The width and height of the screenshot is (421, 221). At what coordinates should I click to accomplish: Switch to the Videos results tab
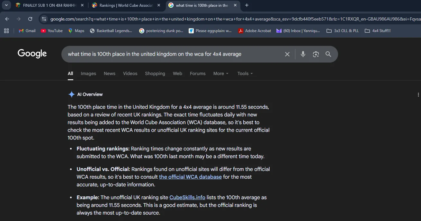[130, 73]
